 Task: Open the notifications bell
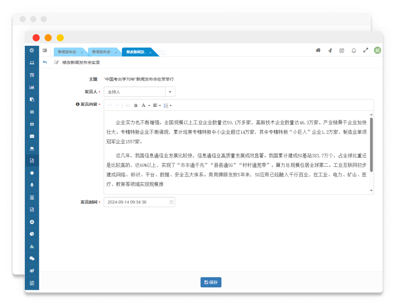tap(354, 50)
